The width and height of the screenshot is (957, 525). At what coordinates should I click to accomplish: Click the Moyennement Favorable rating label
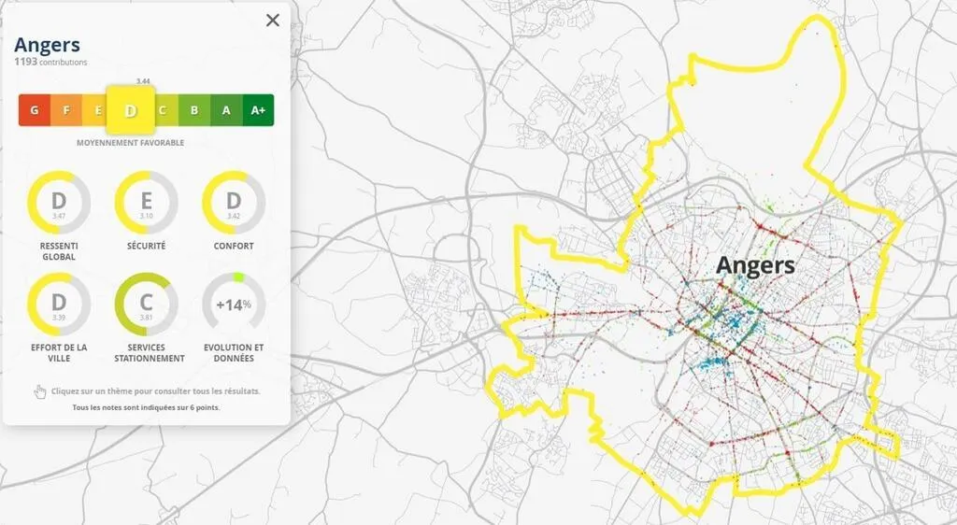(130, 143)
